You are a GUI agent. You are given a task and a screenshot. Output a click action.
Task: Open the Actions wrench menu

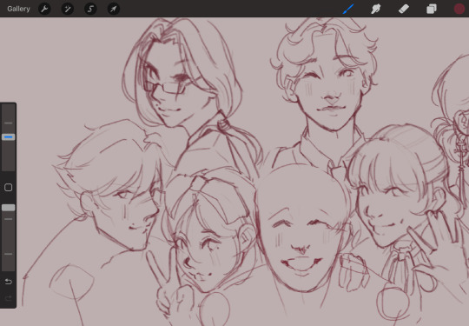pyautogui.click(x=44, y=9)
